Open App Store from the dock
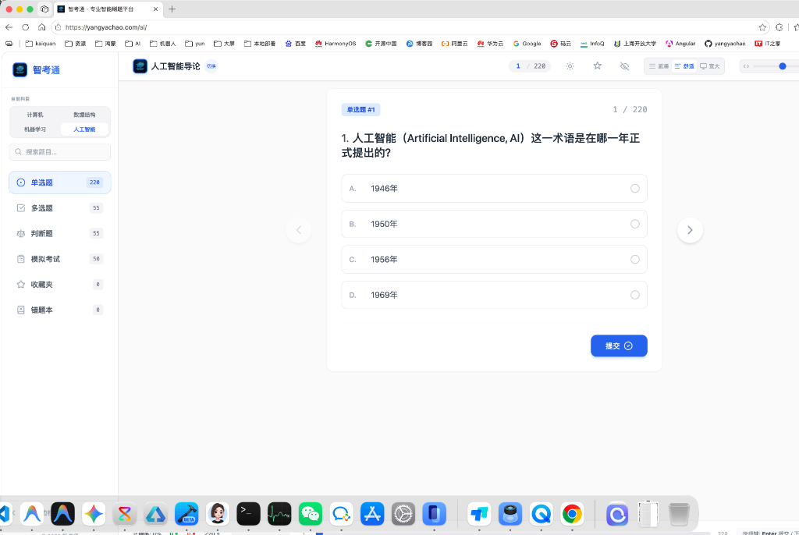 pos(372,514)
